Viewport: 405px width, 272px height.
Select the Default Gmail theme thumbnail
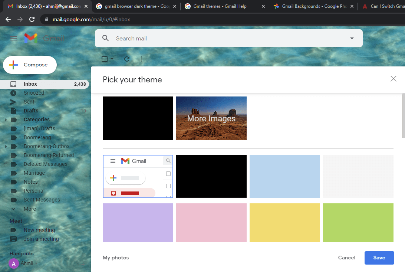[138, 176]
